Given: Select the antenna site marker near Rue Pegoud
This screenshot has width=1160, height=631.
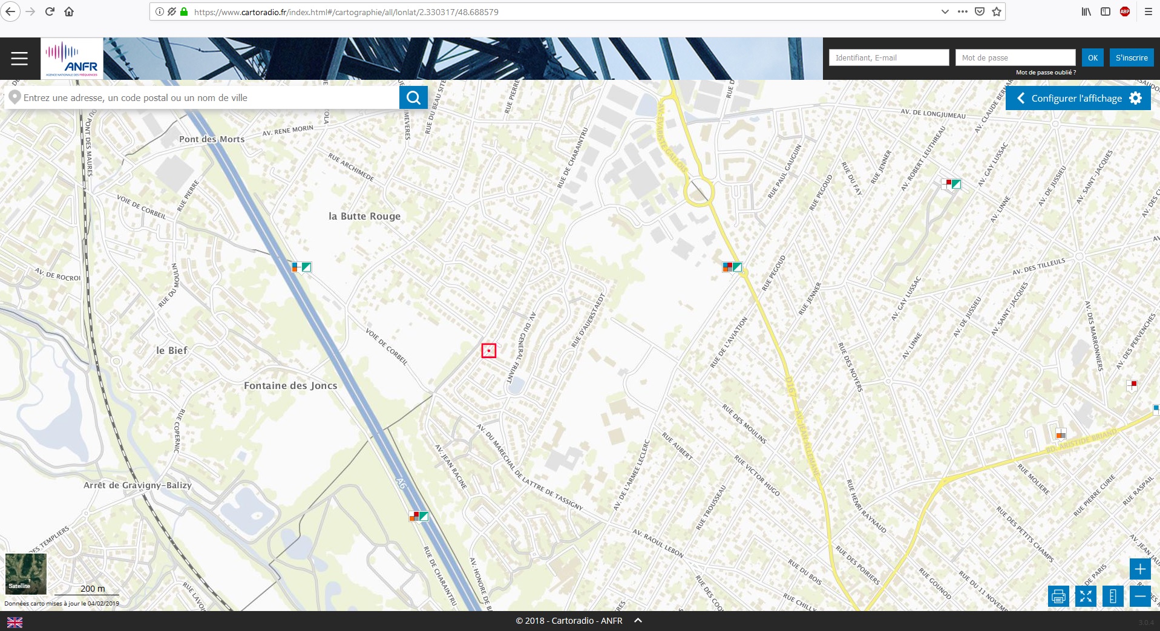Looking at the screenshot, I should [x=732, y=267].
